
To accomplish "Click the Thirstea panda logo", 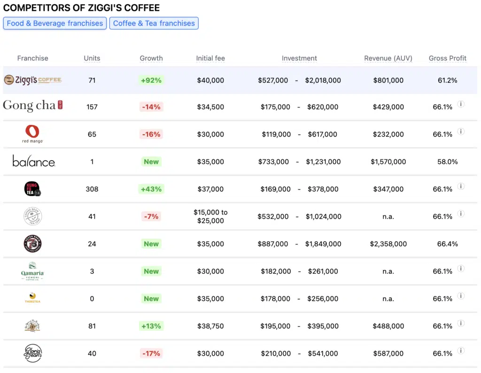I will [33, 298].
